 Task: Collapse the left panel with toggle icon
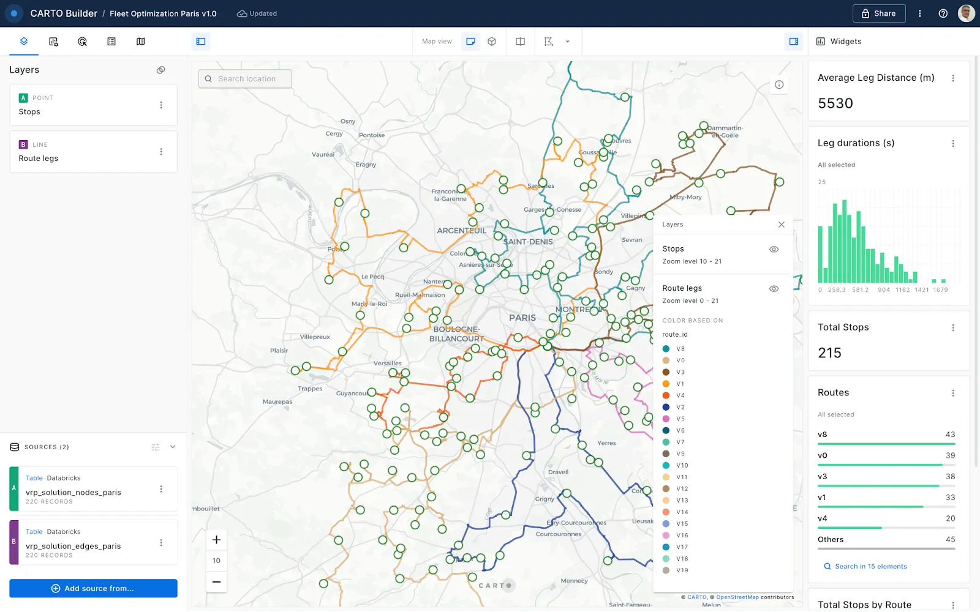[200, 41]
